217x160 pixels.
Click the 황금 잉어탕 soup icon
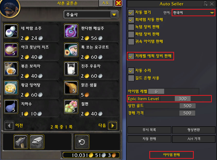pyautogui.click(x=11, y=88)
